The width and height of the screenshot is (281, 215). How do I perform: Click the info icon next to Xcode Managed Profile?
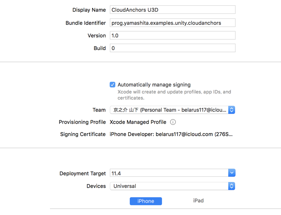(173, 122)
